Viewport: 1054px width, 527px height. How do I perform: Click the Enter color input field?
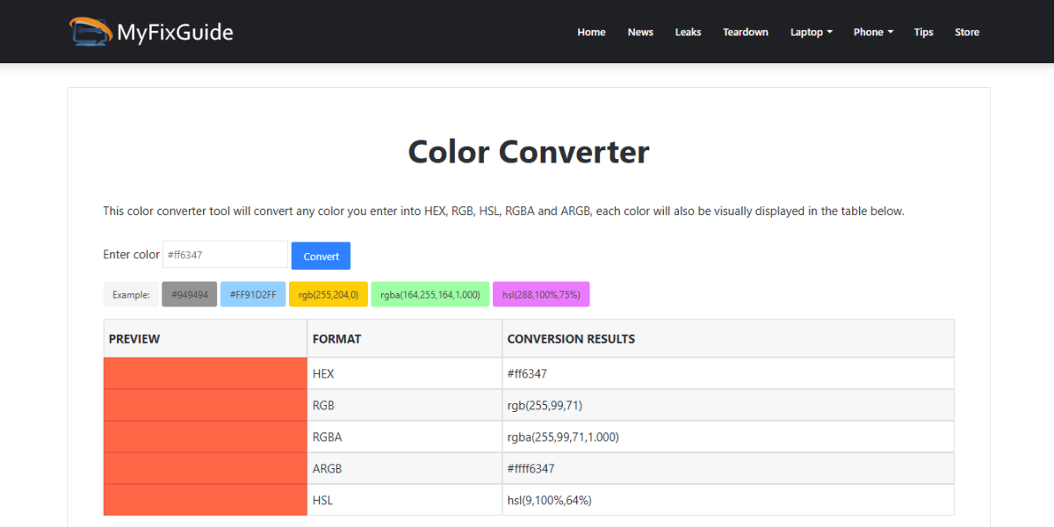click(225, 255)
